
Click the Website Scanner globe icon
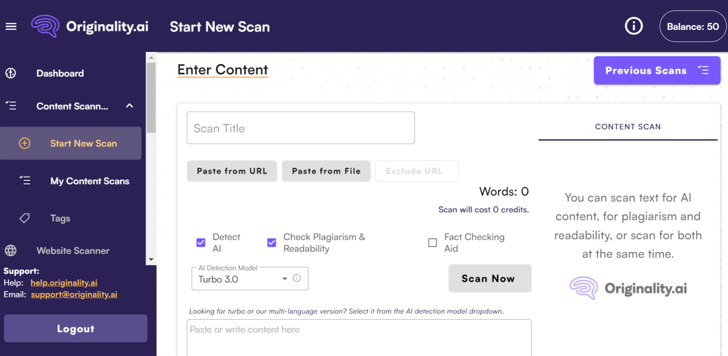pyautogui.click(x=11, y=251)
